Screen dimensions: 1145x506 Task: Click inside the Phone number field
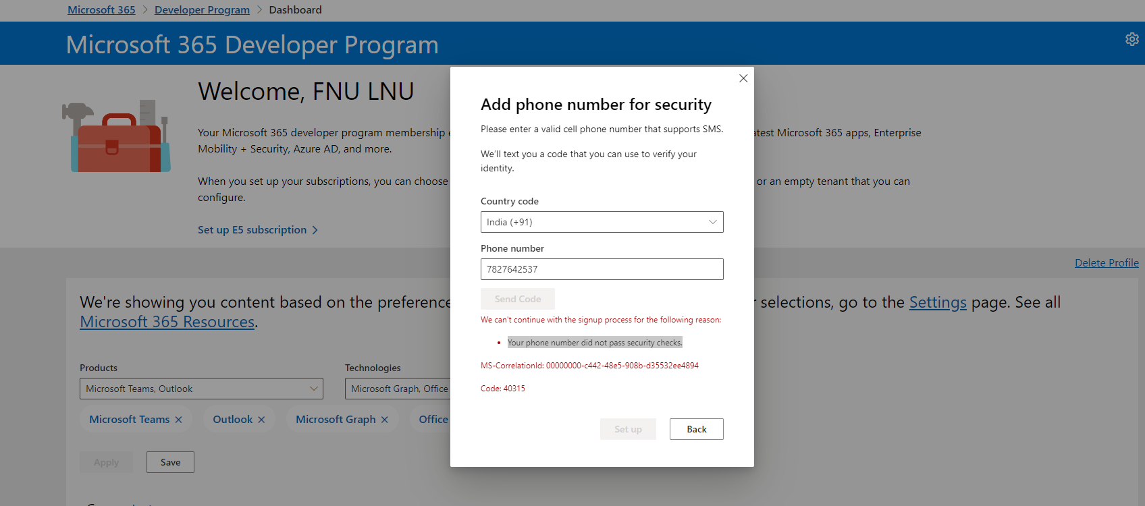click(x=602, y=269)
